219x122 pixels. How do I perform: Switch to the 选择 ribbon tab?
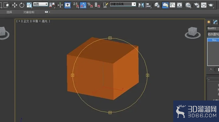pos(9,12)
